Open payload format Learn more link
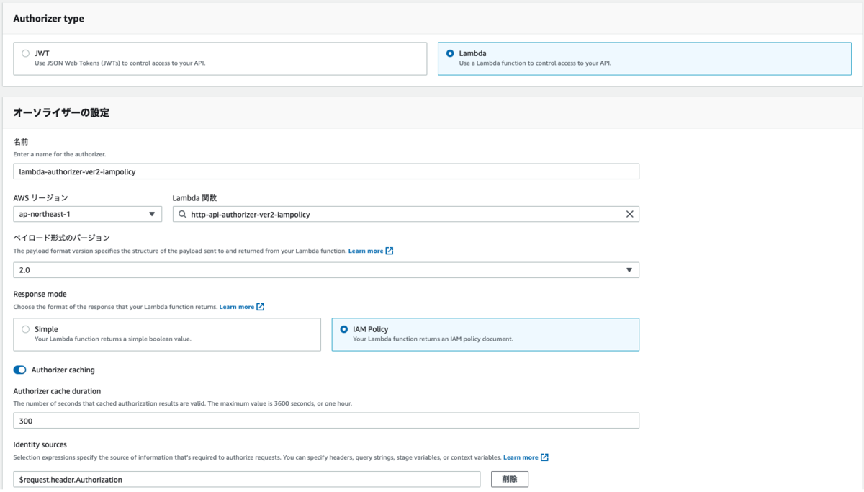 366,251
